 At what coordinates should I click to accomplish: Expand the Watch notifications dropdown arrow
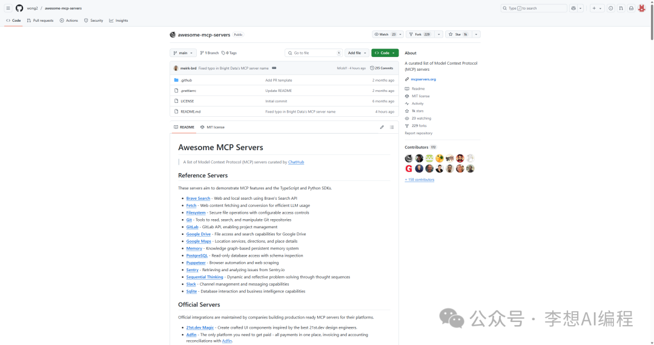tap(400, 34)
